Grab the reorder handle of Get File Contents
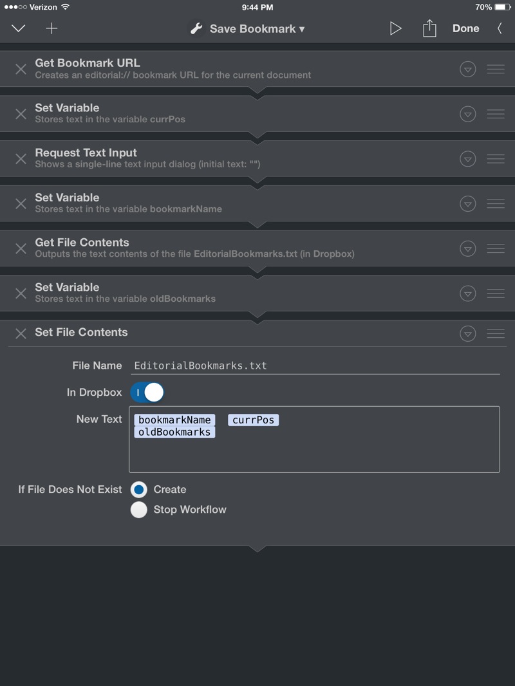515x686 pixels. [495, 248]
